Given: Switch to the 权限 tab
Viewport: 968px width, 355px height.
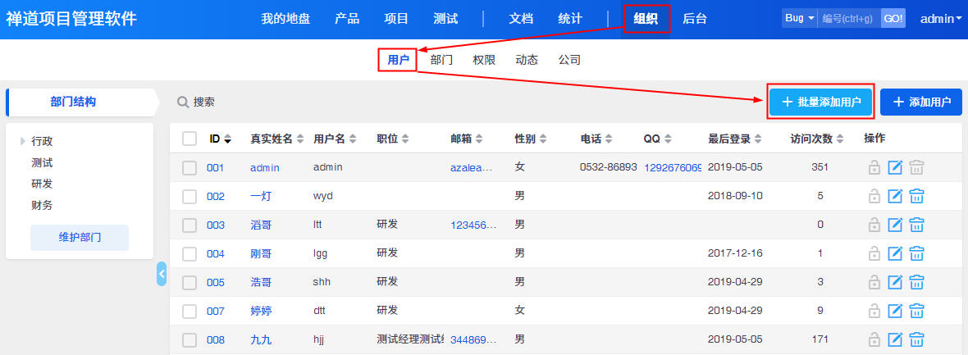Looking at the screenshot, I should pyautogui.click(x=484, y=60).
